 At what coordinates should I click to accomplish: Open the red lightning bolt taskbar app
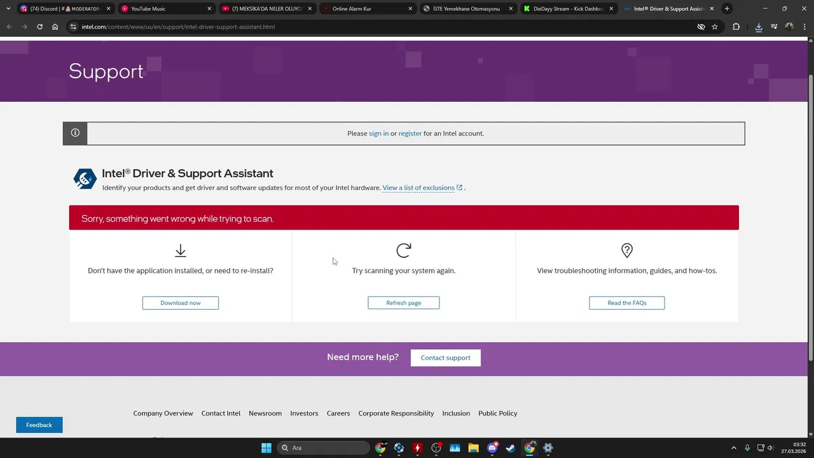coord(417,448)
